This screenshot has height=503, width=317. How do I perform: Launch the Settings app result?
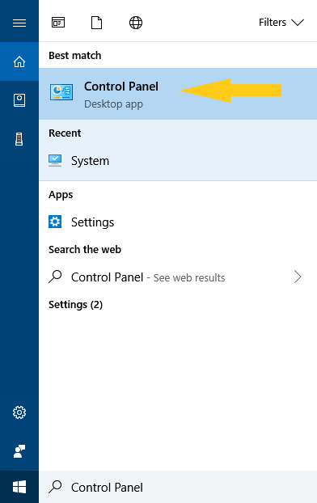[178, 222]
